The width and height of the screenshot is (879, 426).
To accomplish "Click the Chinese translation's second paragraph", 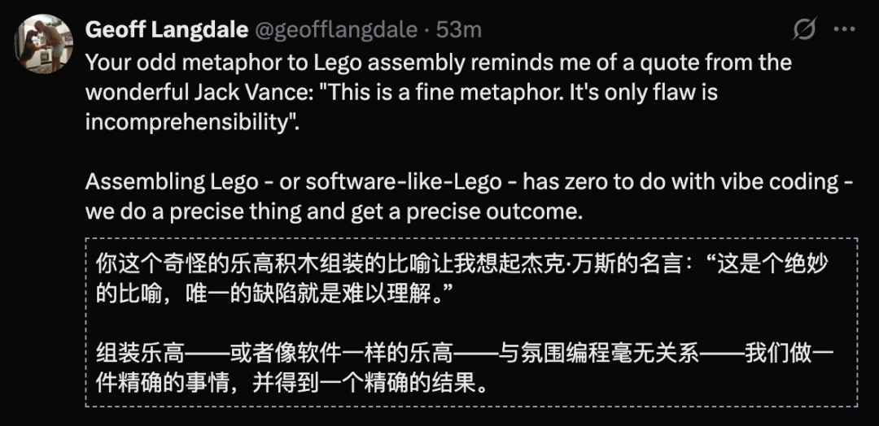I will (464, 367).
